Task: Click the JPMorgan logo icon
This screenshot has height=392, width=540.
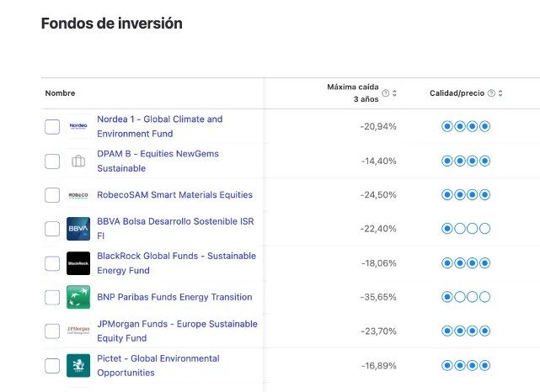Action: [78, 331]
